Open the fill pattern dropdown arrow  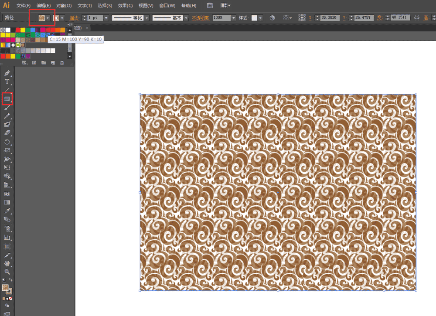coord(48,18)
